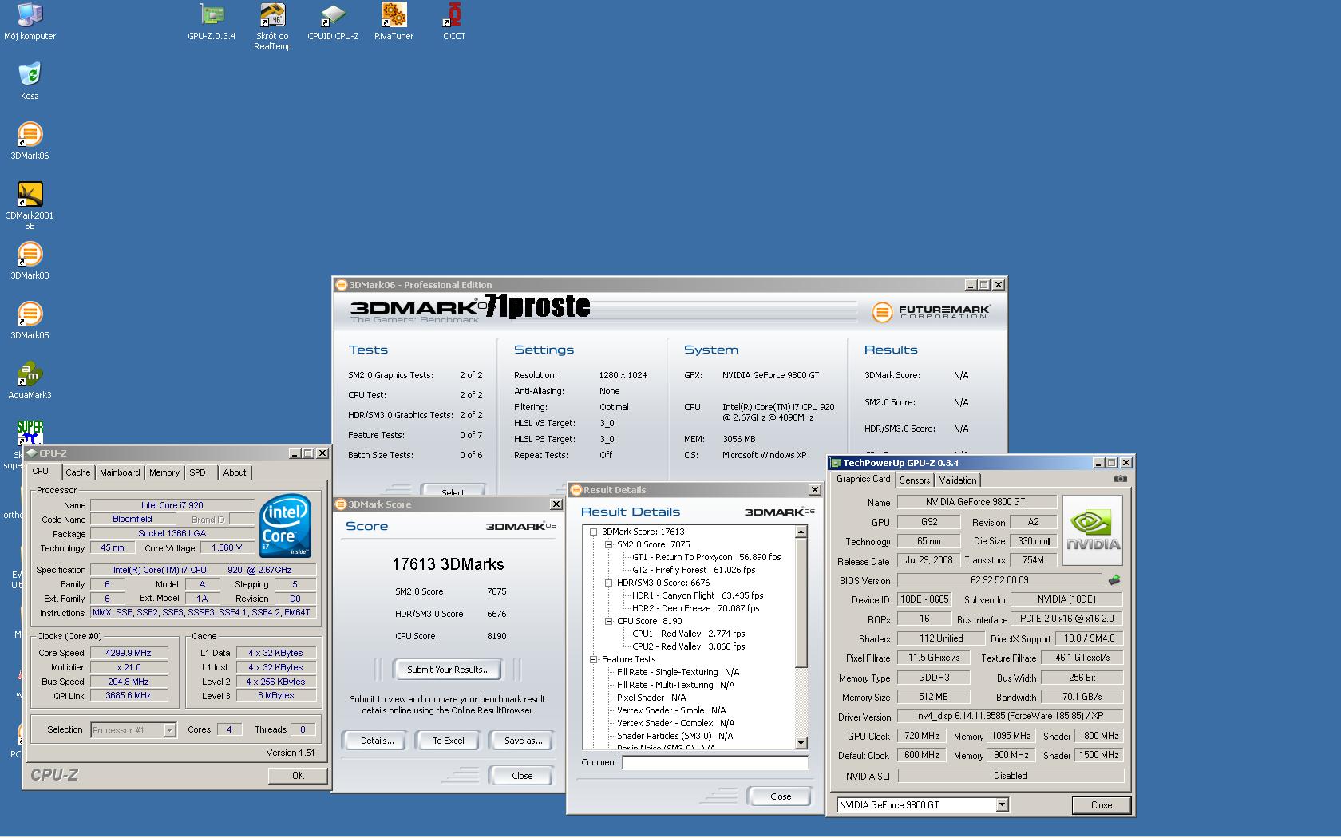The width and height of the screenshot is (1341, 838).
Task: Click the Details... button in 3DMark Score
Action: (x=377, y=741)
